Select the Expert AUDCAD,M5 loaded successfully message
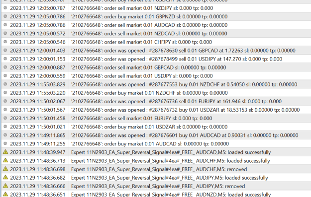This screenshot has height=197, width=311. tap(171, 152)
